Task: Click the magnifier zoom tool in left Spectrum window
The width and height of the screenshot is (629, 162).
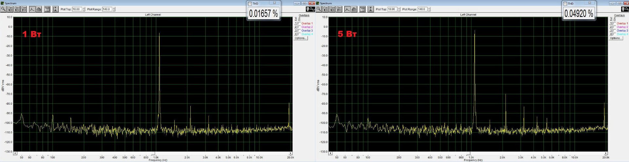Action: pyautogui.click(x=3, y=9)
